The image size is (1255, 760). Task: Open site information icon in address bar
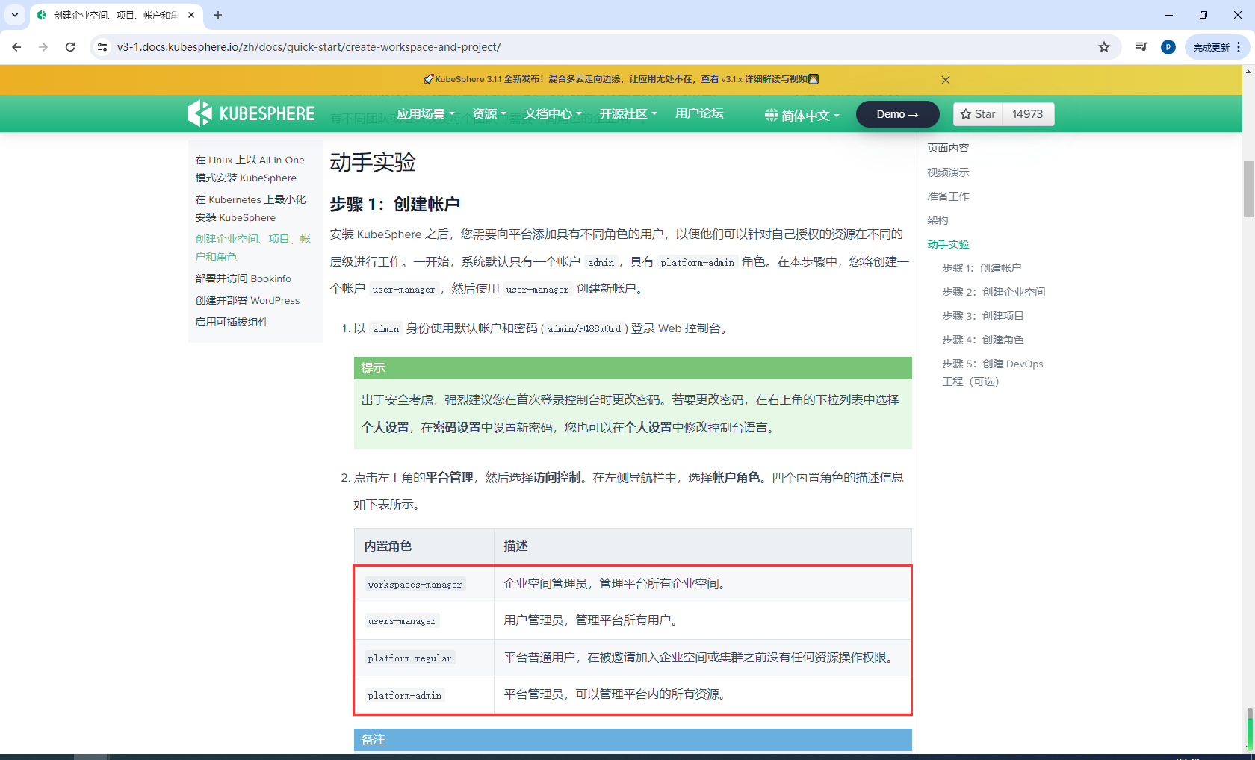tap(102, 47)
